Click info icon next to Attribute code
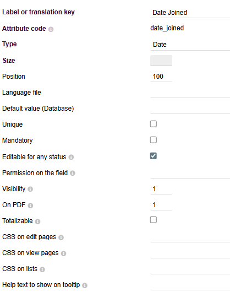230x292 pixels. (51, 29)
